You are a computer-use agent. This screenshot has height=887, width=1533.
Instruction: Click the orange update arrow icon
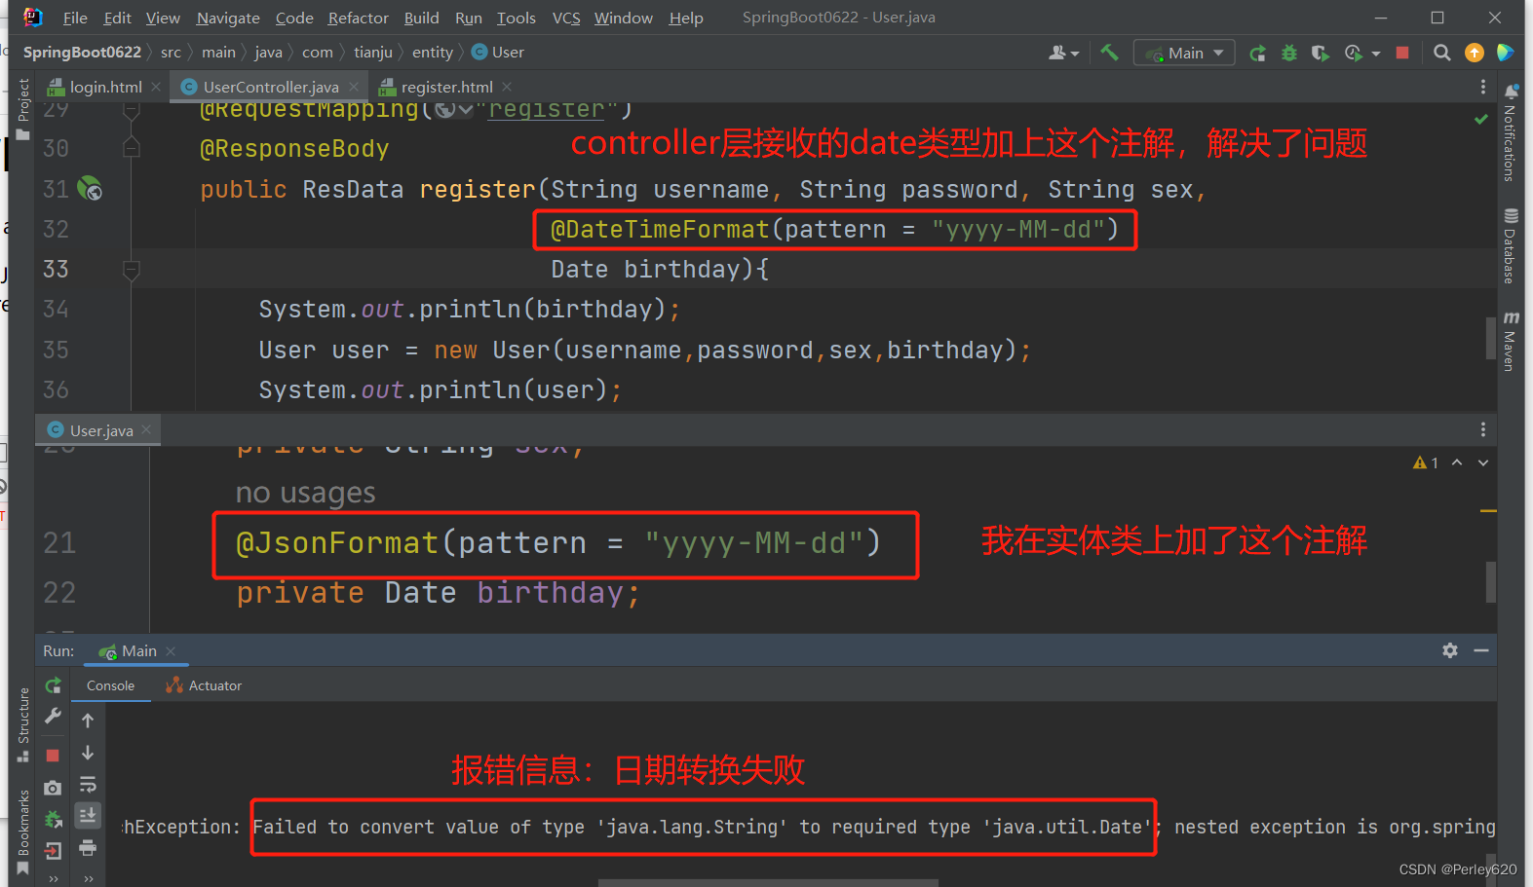pos(1475,53)
